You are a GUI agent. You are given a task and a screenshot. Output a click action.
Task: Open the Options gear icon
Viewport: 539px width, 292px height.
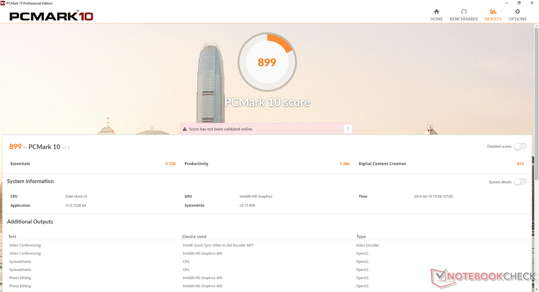click(517, 12)
